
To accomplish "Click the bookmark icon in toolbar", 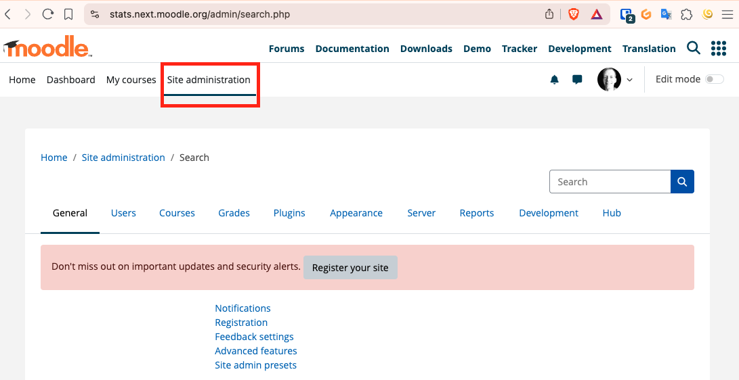I will (x=68, y=15).
